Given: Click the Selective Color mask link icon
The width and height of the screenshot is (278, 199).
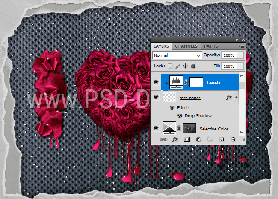Looking at the screenshot, I should tap(179, 128).
